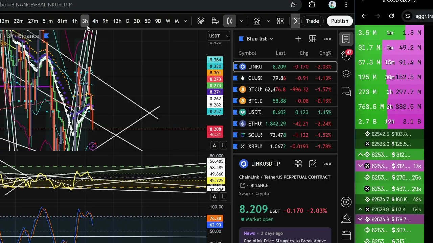Click the Publish button
Image resolution: width=433 pixels, height=243 pixels.
(340, 21)
